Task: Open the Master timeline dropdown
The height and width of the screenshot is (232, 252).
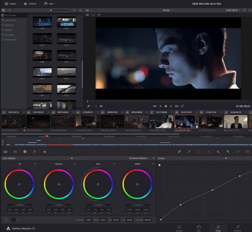Action: [x=168, y=10]
